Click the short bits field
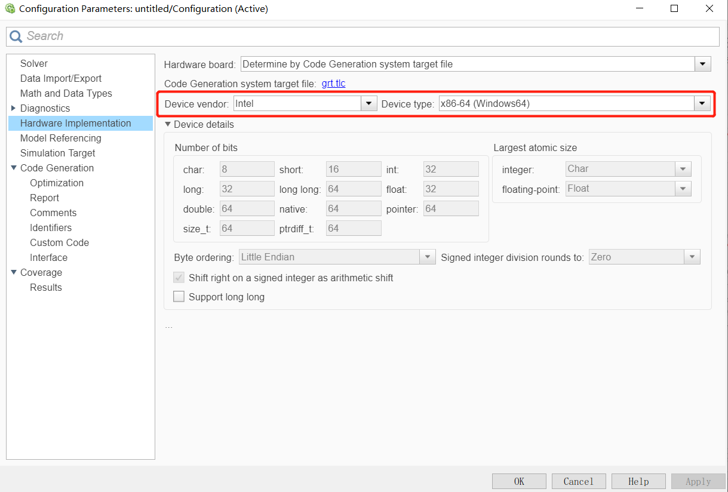728x492 pixels. [x=354, y=169]
